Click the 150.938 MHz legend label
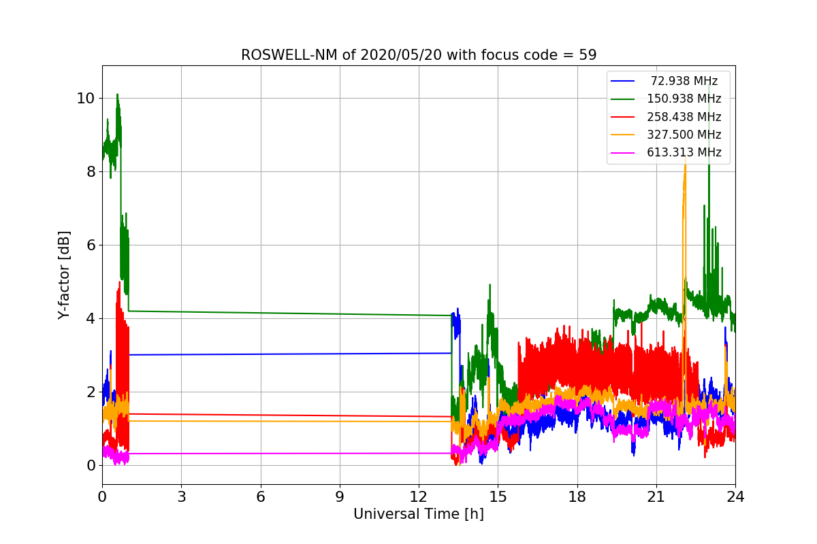This screenshot has height=544, width=817. (684, 99)
